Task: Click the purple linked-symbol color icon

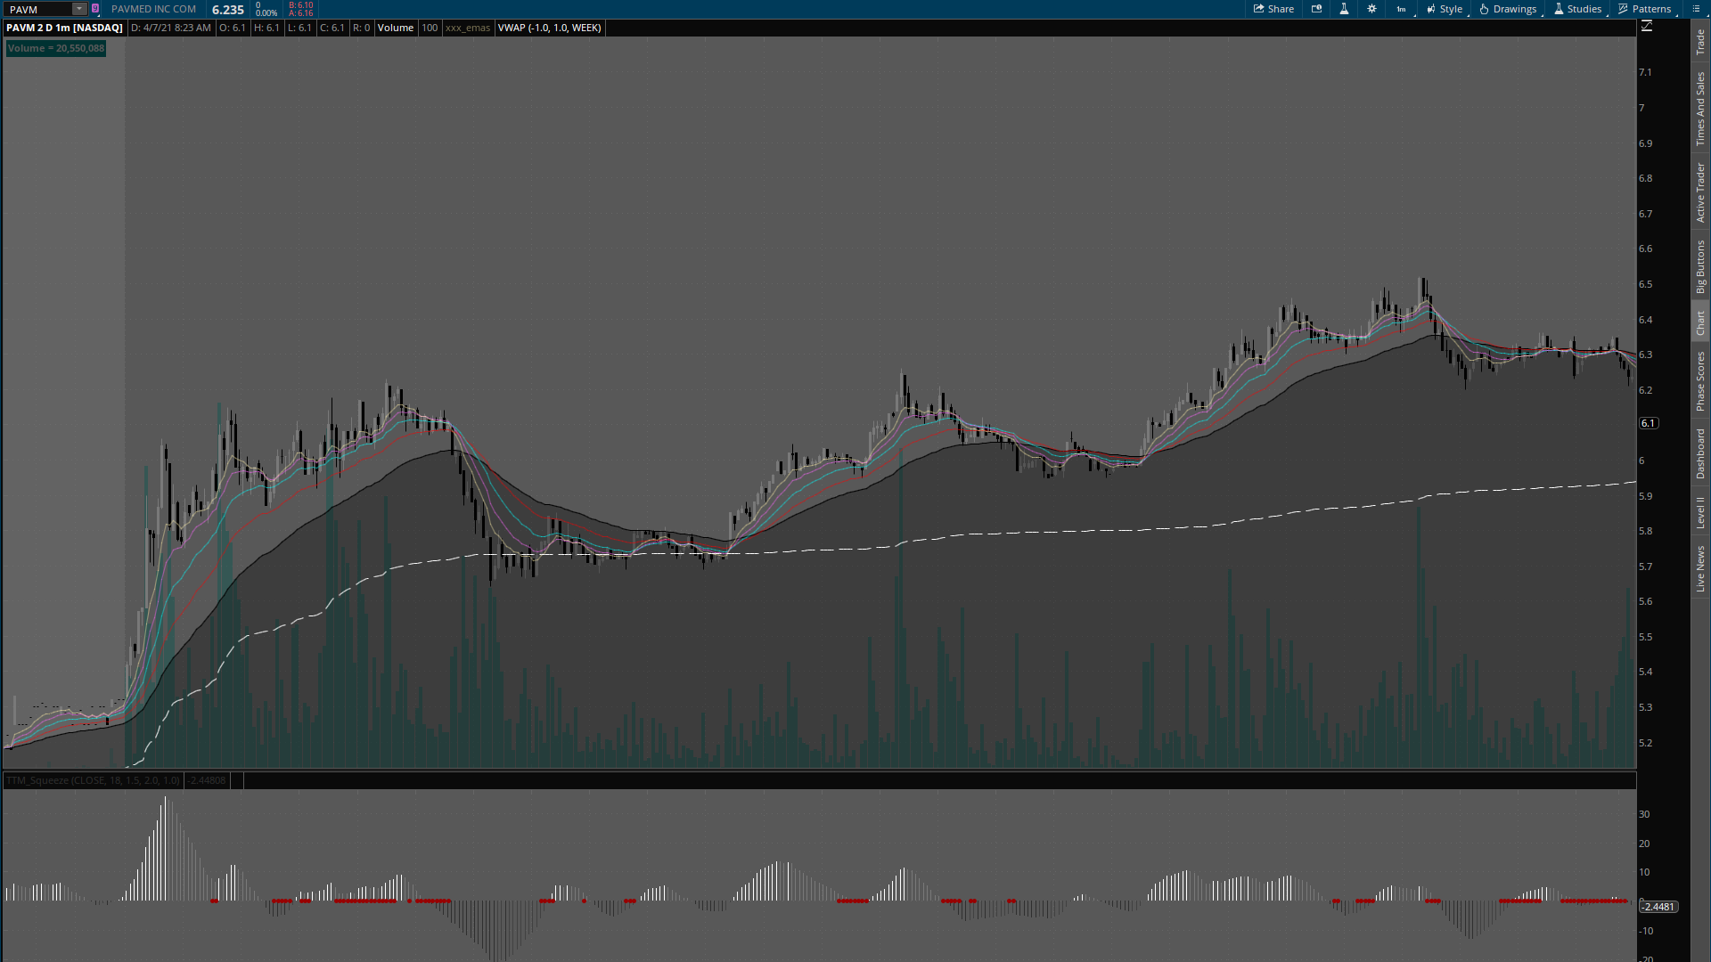Action: pyautogui.click(x=95, y=9)
